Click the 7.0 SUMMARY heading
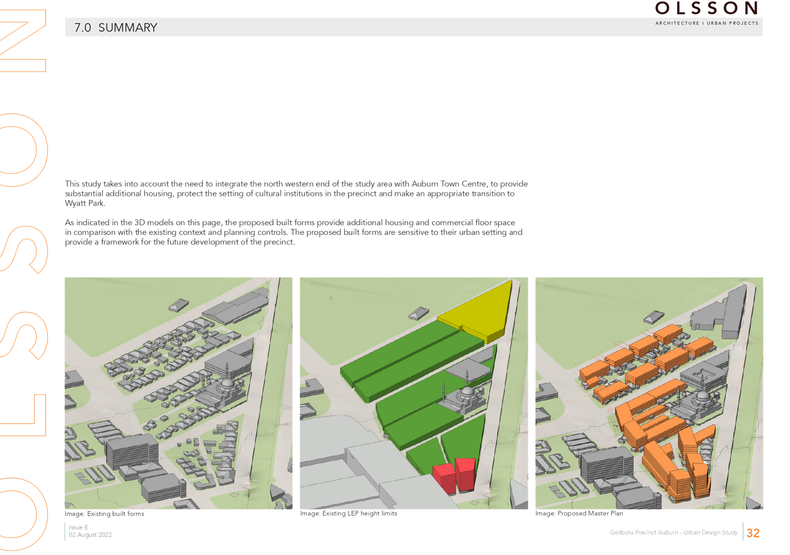Viewport: 790px width, 555px height. tap(116, 28)
